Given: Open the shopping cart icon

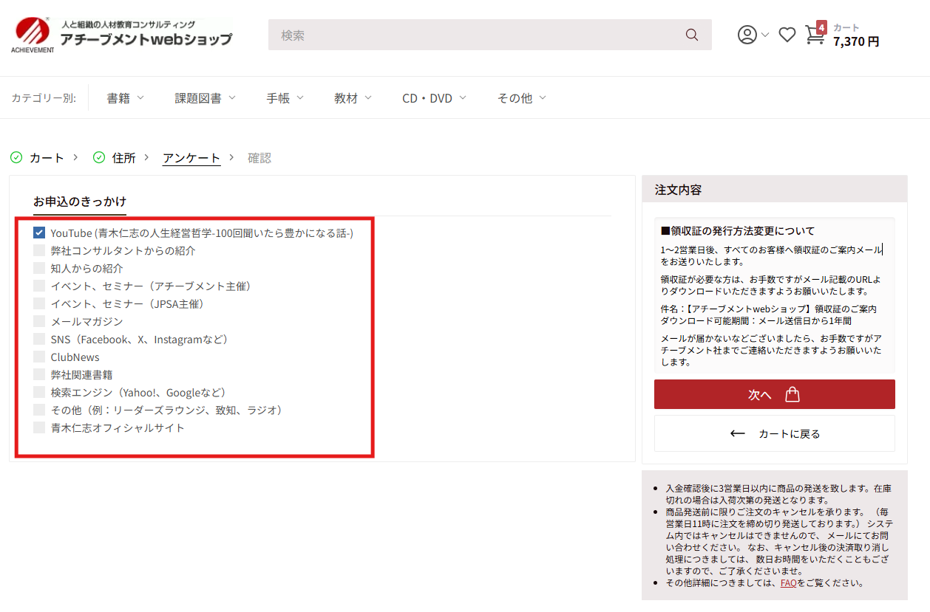Looking at the screenshot, I should (815, 35).
